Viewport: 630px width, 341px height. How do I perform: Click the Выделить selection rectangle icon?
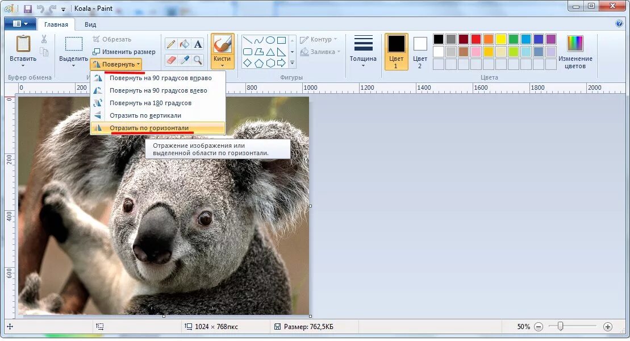pyautogui.click(x=73, y=44)
